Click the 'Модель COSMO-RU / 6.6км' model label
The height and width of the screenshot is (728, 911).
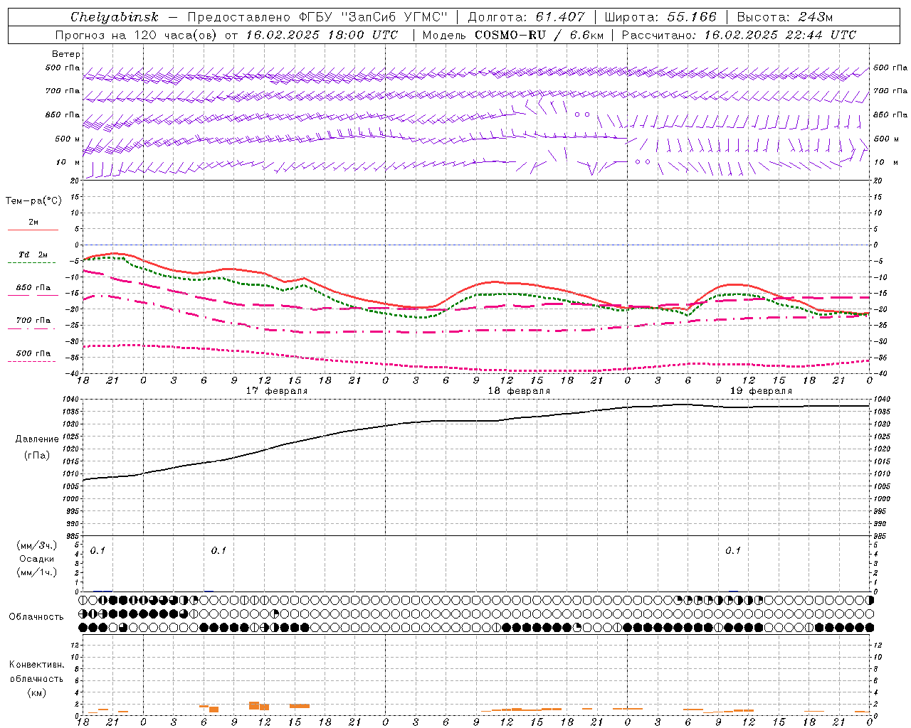(512, 35)
